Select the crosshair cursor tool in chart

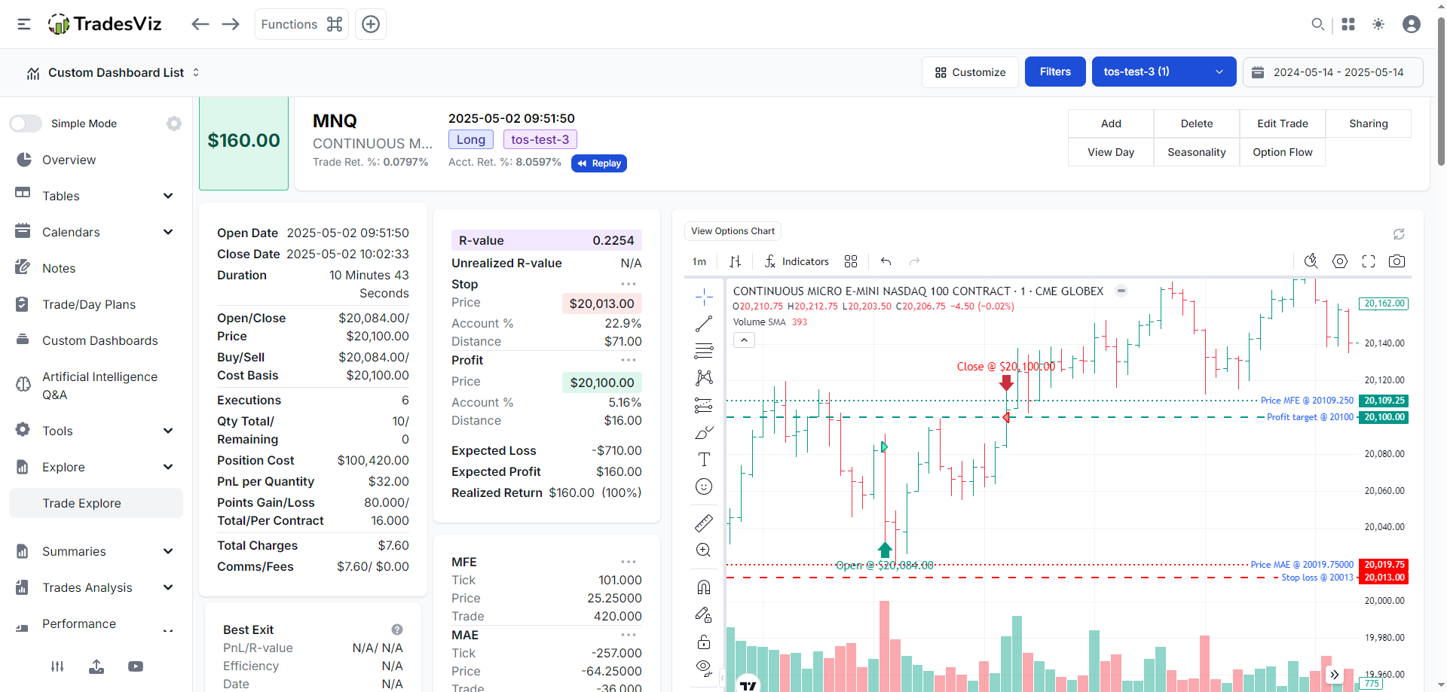(x=704, y=297)
